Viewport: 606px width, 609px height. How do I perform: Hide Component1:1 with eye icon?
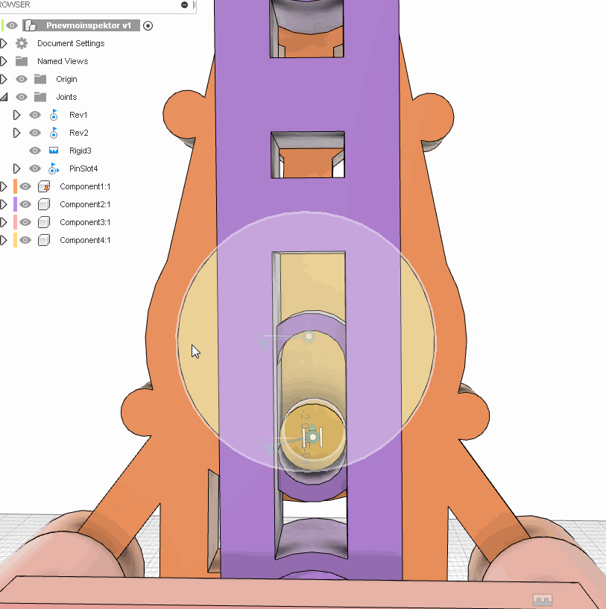[25, 186]
